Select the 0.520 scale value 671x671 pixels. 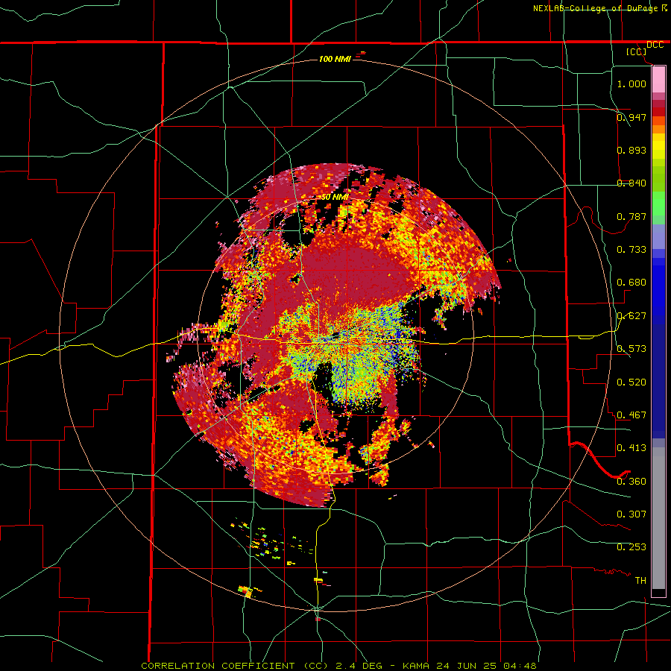[631, 382]
